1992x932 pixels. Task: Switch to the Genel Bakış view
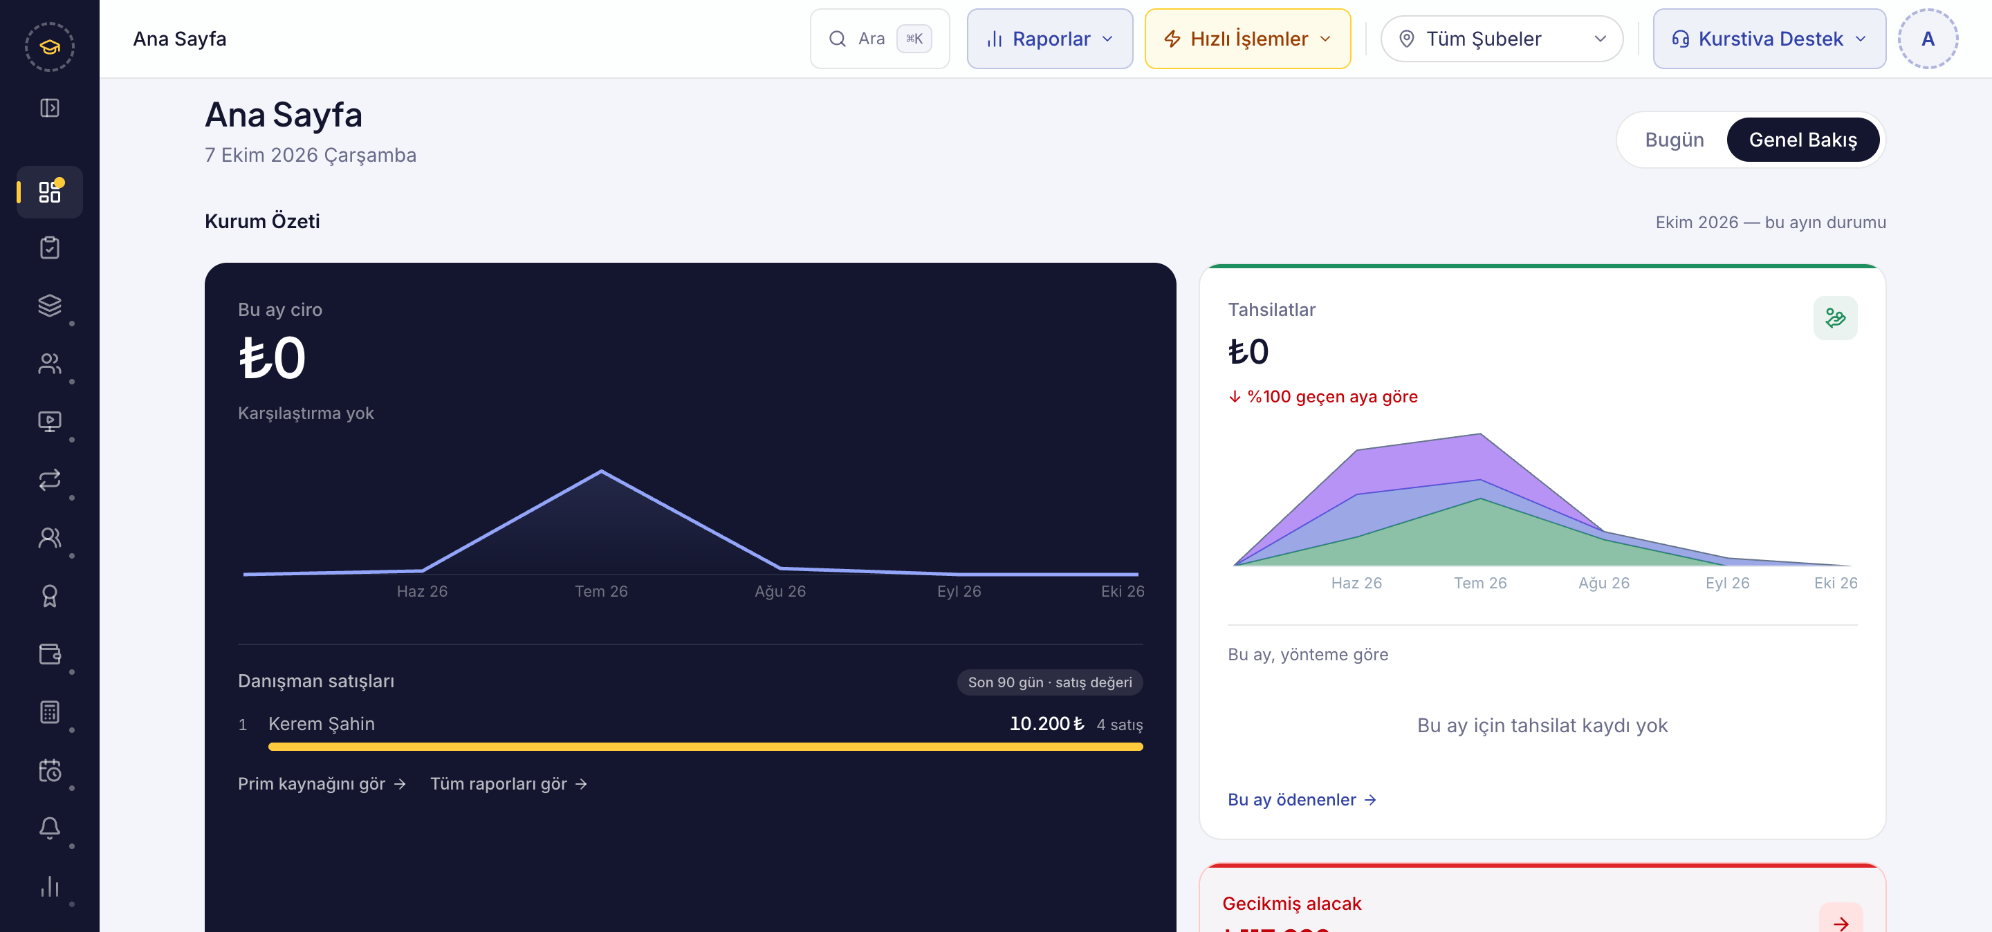tap(1802, 140)
